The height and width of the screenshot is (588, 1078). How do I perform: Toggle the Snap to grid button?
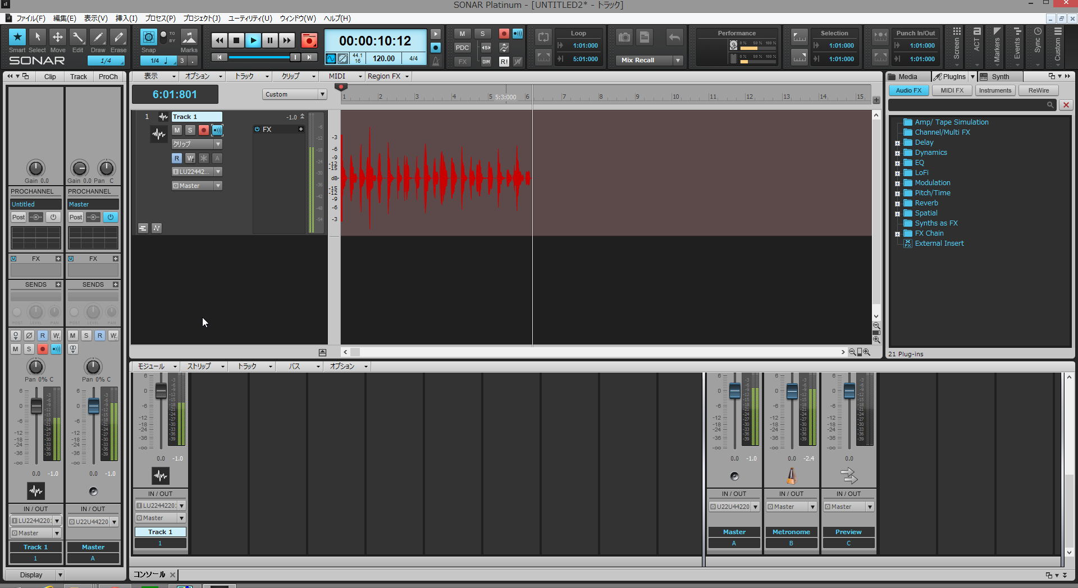(149, 38)
